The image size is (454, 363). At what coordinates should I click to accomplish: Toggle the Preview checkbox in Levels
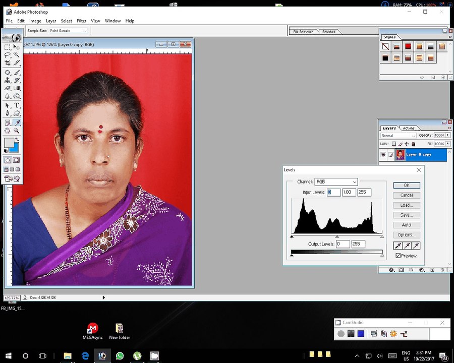point(398,256)
